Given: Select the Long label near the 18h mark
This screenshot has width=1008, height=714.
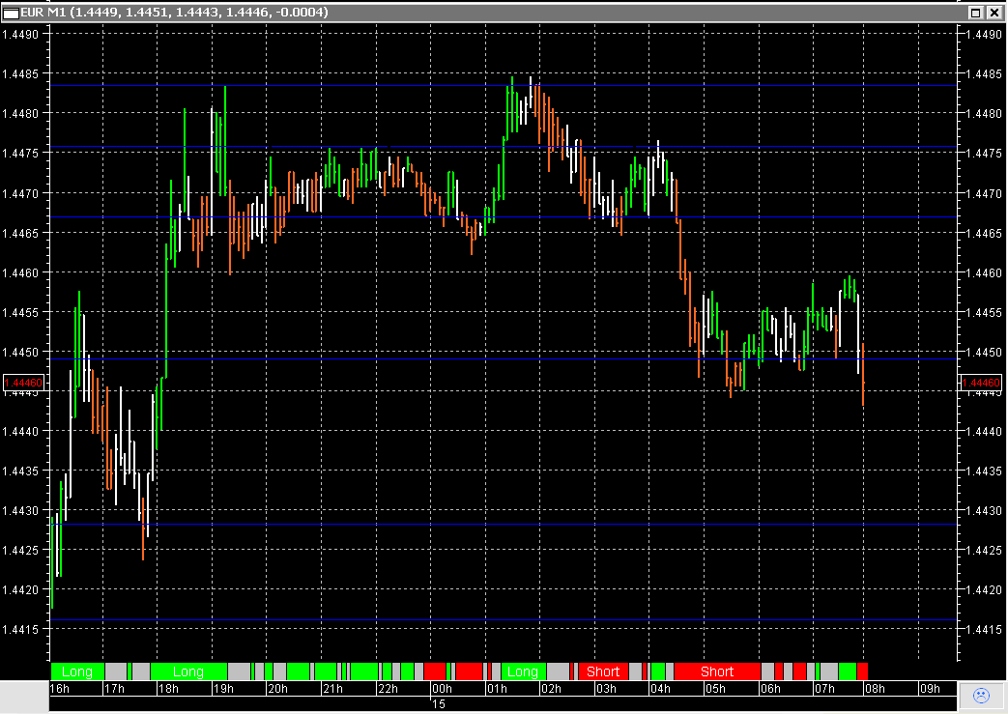Looking at the screenshot, I should [x=189, y=671].
